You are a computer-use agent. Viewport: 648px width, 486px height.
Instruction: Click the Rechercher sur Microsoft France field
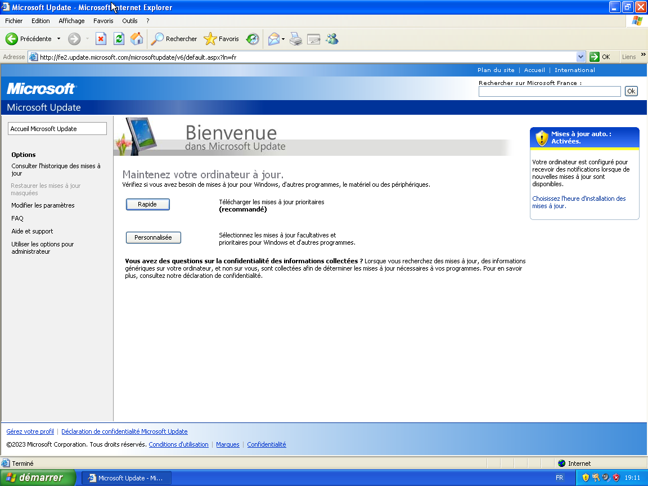(x=550, y=91)
